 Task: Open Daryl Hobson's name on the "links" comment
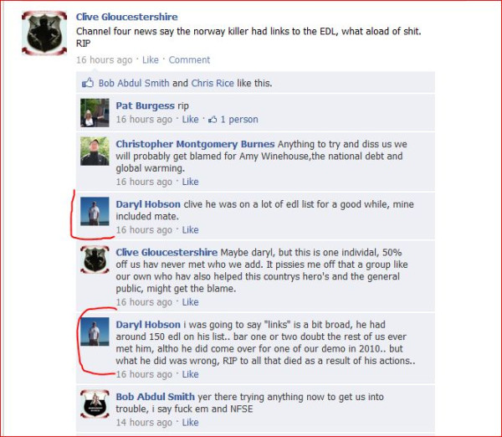(148, 325)
